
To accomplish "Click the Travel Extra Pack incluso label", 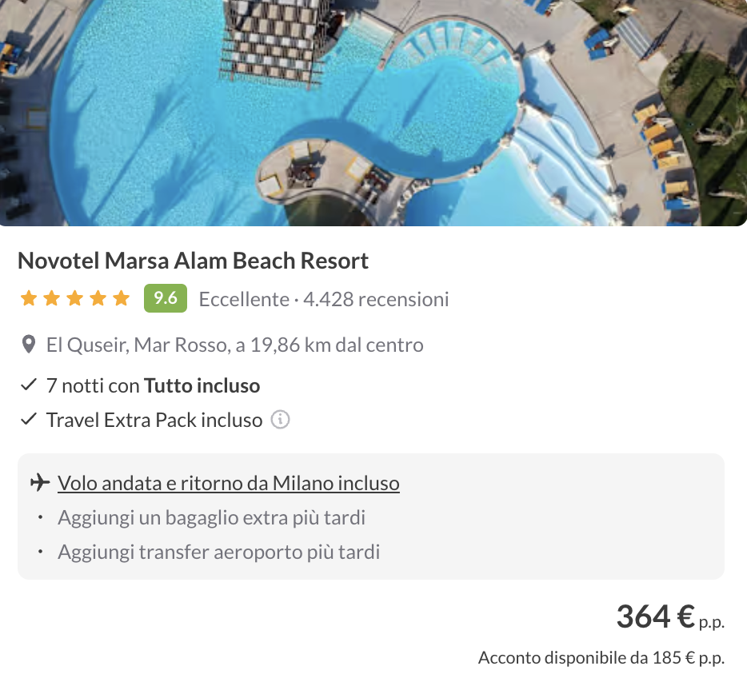I will click(154, 420).
